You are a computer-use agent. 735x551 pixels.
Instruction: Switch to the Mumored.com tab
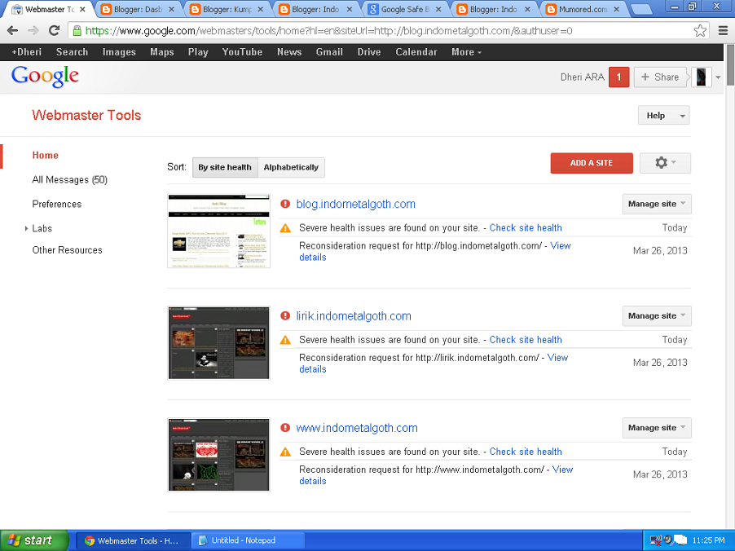pyautogui.click(x=583, y=9)
